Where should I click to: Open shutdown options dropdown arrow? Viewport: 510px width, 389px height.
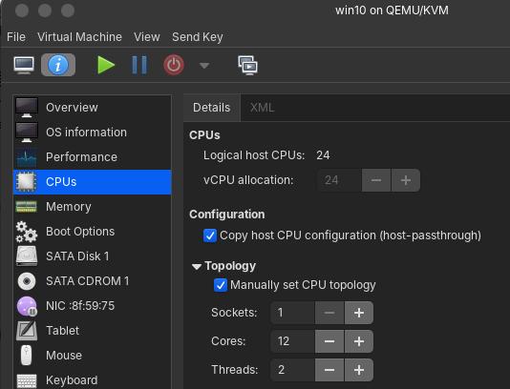pos(204,66)
